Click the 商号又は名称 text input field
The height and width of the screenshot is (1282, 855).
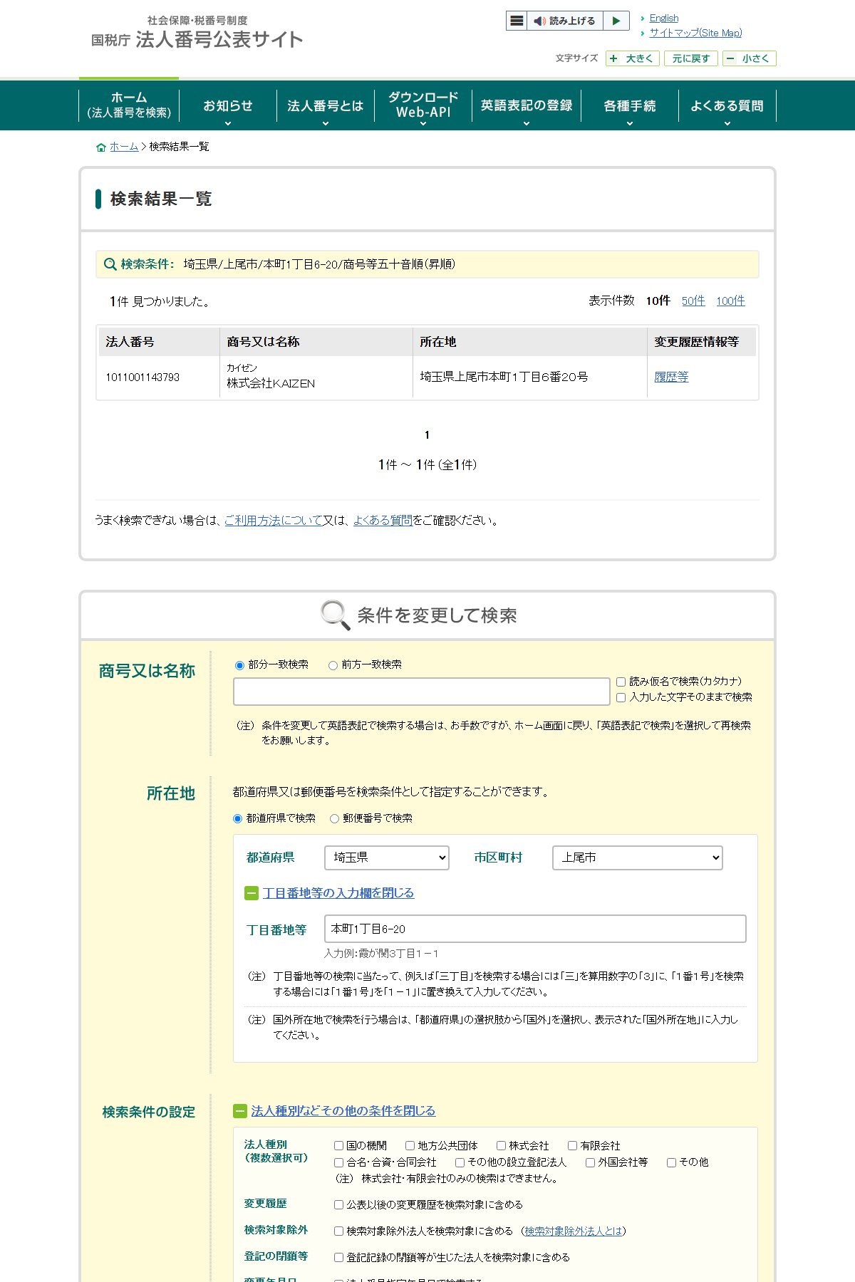422,692
